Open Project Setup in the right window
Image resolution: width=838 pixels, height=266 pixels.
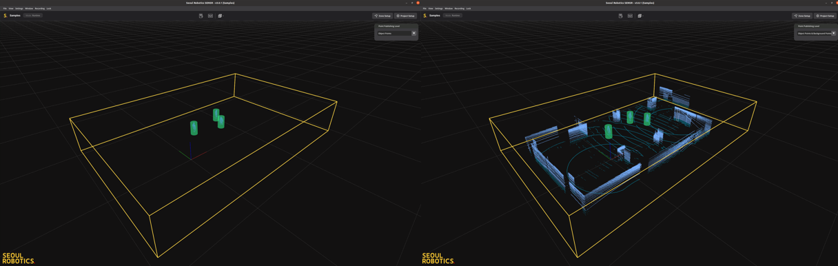825,16
